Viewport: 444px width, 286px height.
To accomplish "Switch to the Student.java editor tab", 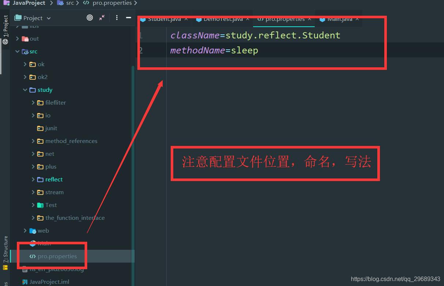I will [164, 19].
